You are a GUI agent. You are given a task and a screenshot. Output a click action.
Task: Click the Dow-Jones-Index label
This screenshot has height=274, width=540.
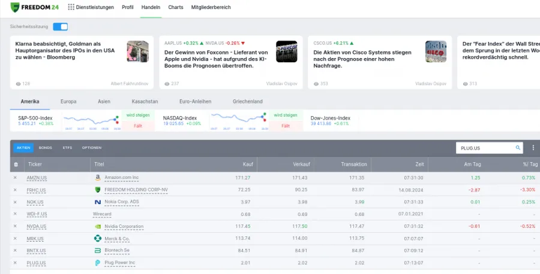[x=330, y=118]
